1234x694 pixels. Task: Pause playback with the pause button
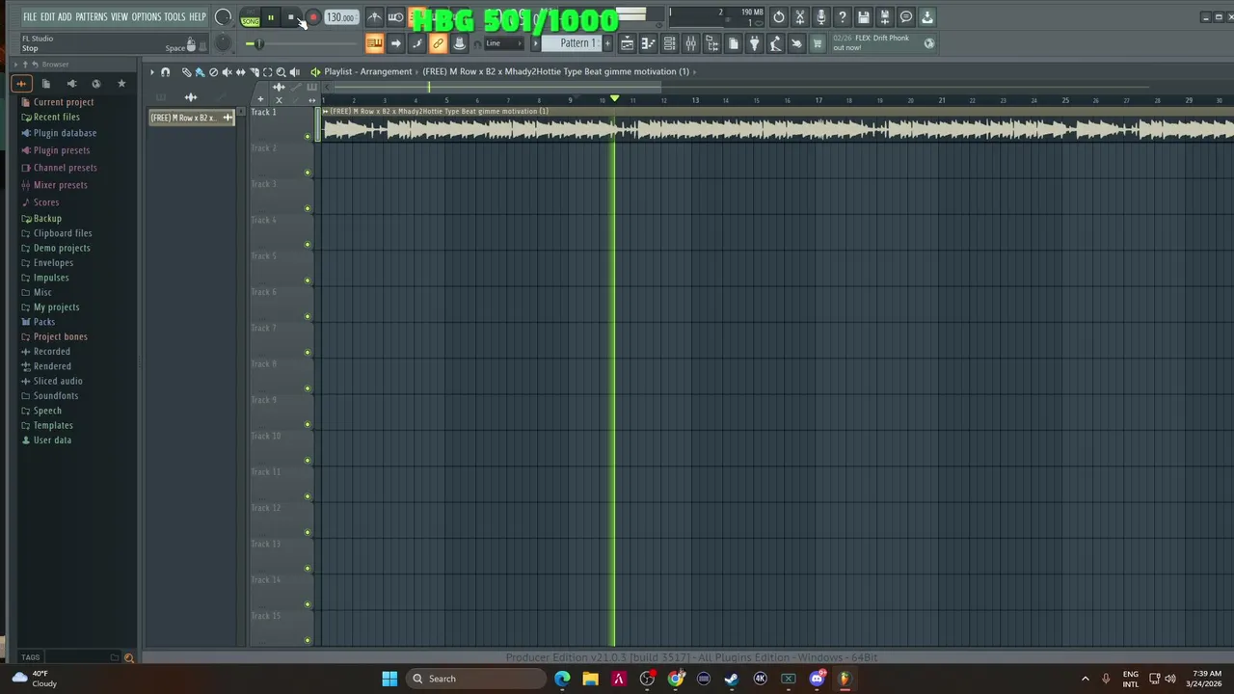tap(271, 17)
